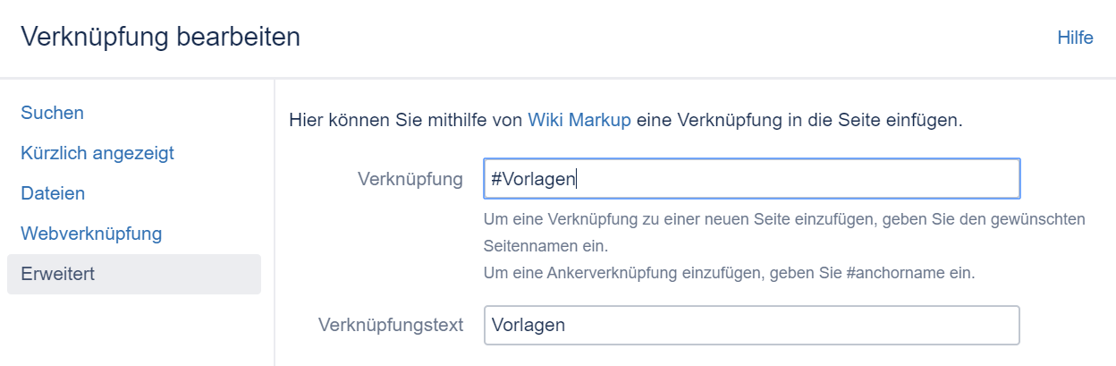Click hint text about adding new page link
Viewport: 1116px width, 366px height.
click(x=783, y=218)
